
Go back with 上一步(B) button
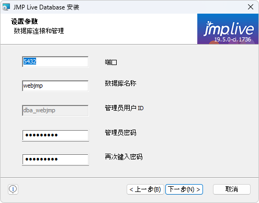coord(145,189)
